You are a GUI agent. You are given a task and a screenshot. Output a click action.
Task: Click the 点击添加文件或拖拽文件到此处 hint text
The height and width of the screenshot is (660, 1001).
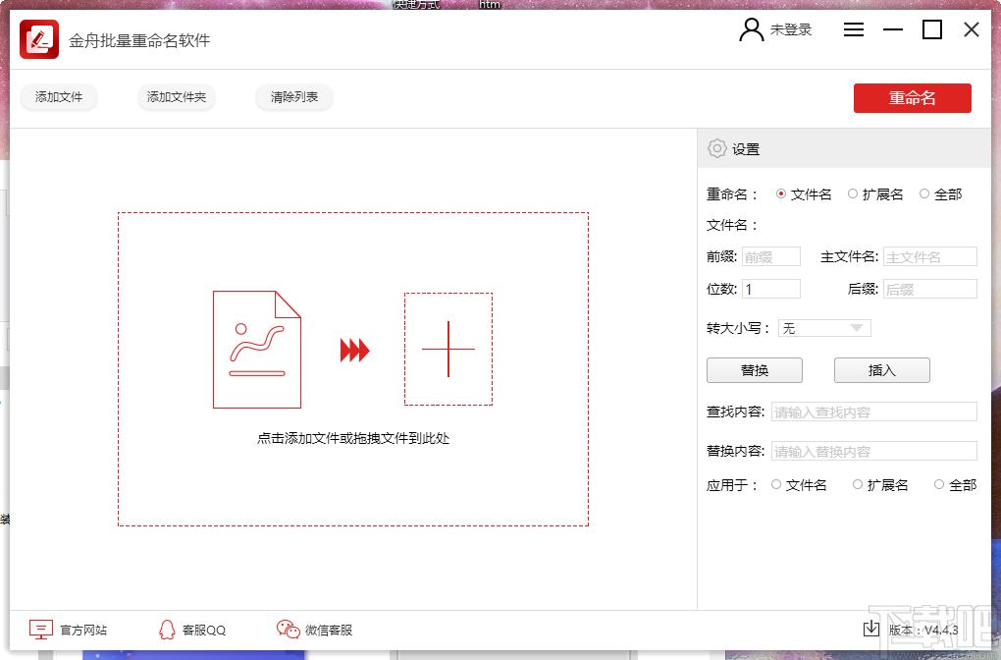tap(353, 438)
